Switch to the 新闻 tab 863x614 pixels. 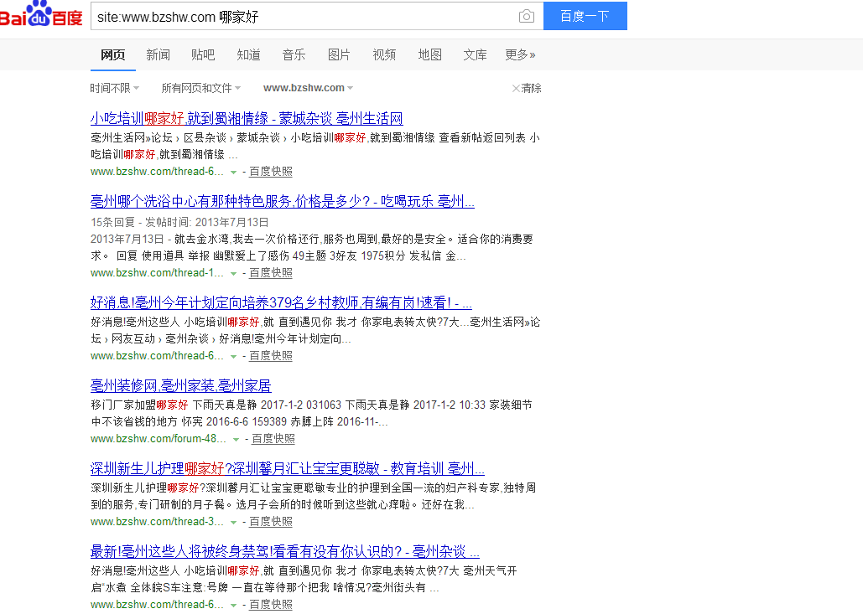[x=159, y=54]
